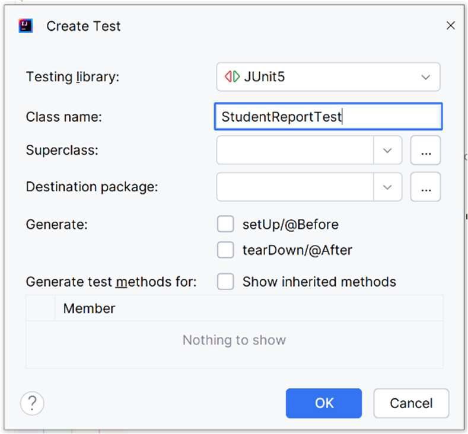Enable setUp/@Before generation checkbox
Viewport: 468px width, 434px height.
tap(225, 224)
